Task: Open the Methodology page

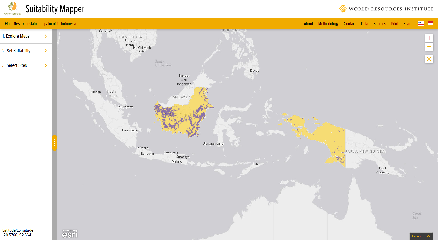Action: pos(328,24)
